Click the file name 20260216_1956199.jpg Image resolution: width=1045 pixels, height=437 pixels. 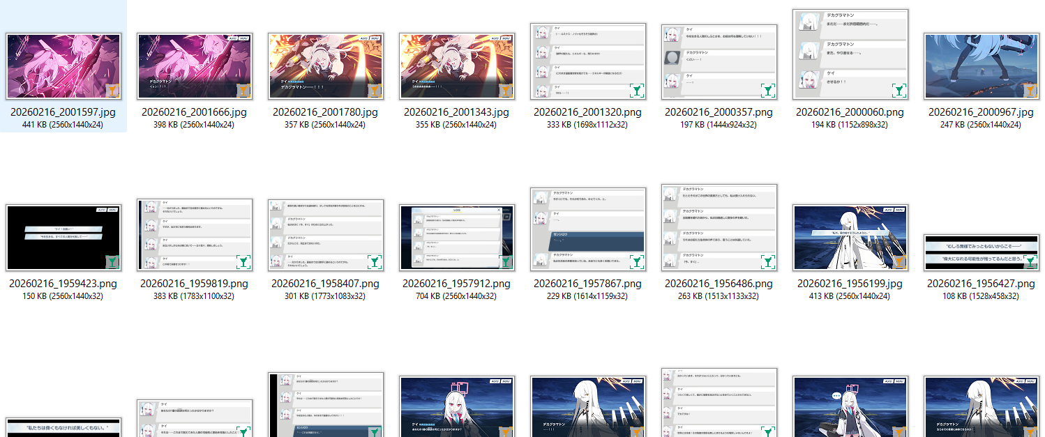point(850,284)
